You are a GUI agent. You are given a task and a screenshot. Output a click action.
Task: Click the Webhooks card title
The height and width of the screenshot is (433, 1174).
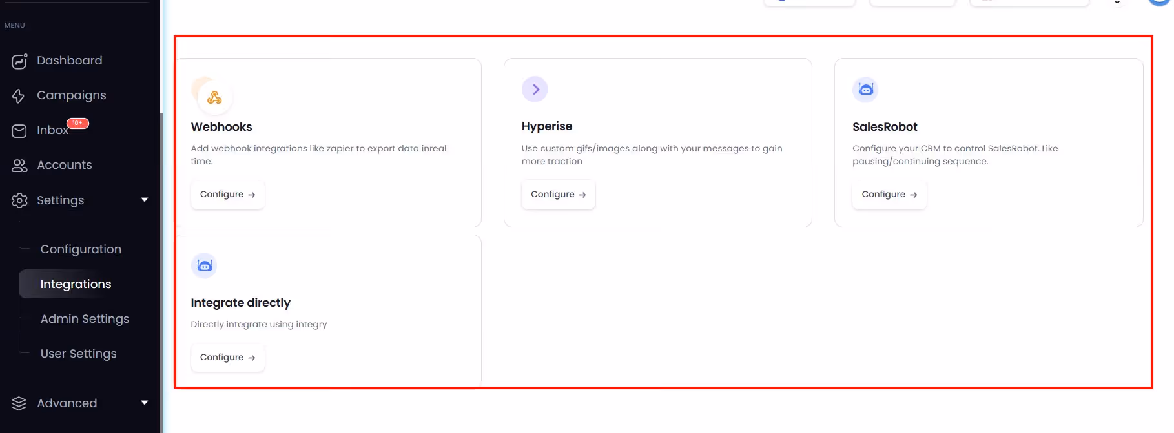[x=221, y=127]
